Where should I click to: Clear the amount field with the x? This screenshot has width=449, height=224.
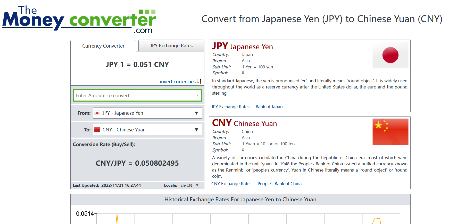coord(197,96)
